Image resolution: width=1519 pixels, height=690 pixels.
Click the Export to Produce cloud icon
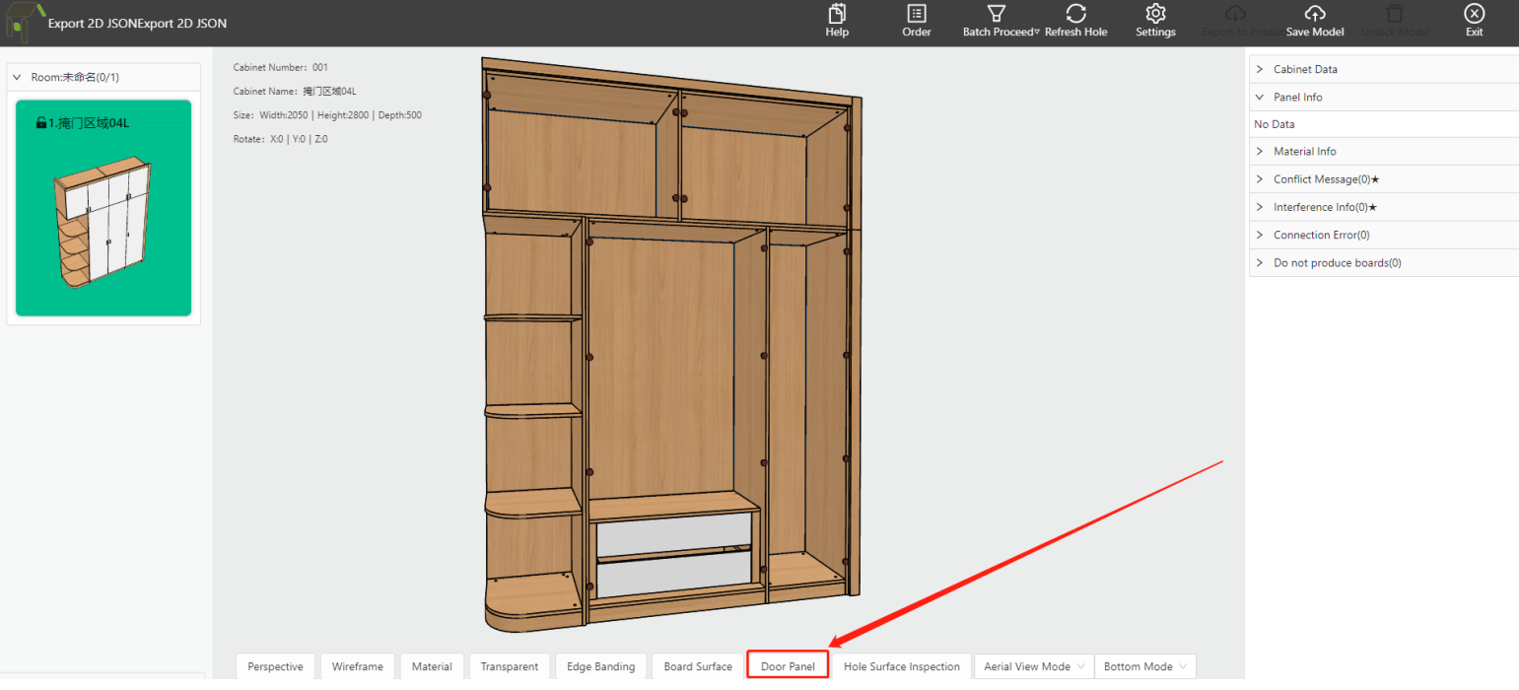click(1235, 14)
